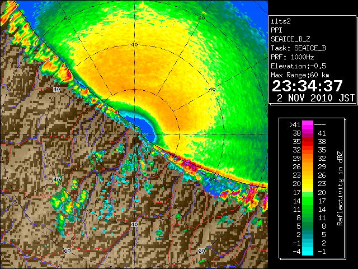This screenshot has height=269, width=358.
Task: Click the radar site at the crosshair center
Action: pos(134,134)
